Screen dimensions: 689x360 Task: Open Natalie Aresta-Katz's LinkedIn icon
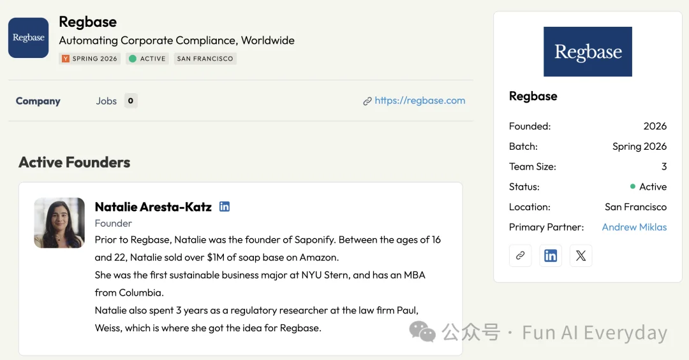pyautogui.click(x=225, y=206)
